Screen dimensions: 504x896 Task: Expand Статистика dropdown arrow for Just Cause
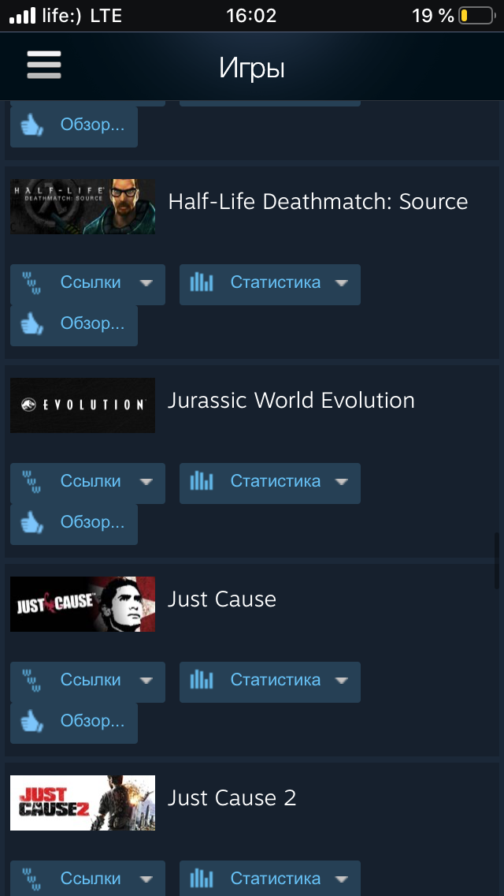click(341, 681)
